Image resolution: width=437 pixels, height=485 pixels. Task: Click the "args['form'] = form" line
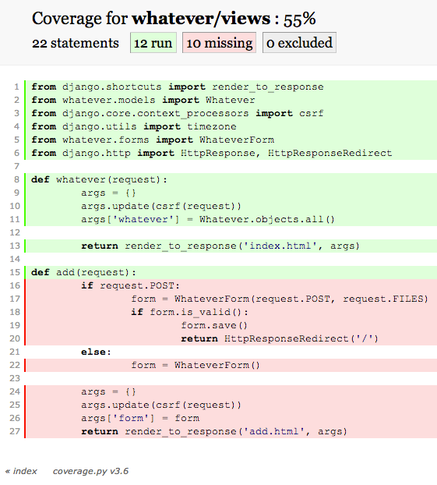coord(231,418)
